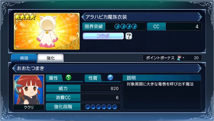Click the last limit break crystal
This screenshot has width=214, height=121.
(x=135, y=27)
